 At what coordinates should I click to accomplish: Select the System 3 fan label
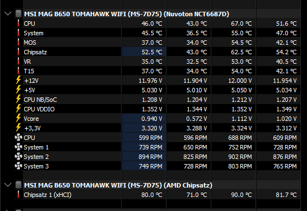36,166
